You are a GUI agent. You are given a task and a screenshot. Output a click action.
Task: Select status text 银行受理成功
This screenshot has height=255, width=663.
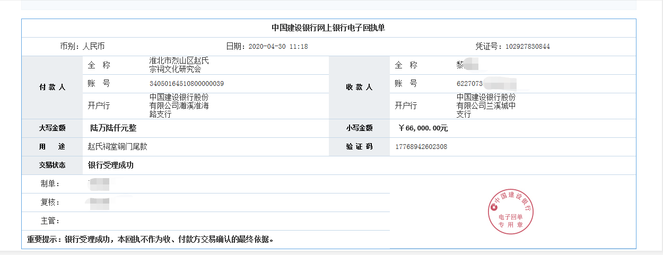111,165
